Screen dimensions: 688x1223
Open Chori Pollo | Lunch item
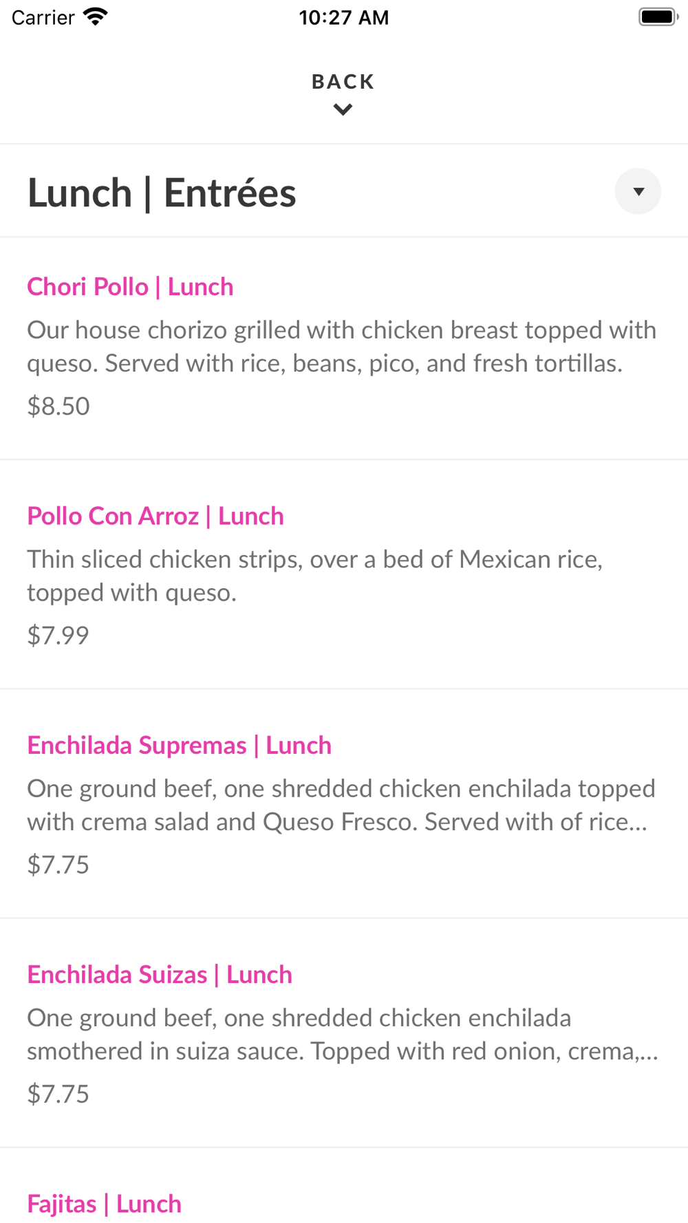[130, 287]
